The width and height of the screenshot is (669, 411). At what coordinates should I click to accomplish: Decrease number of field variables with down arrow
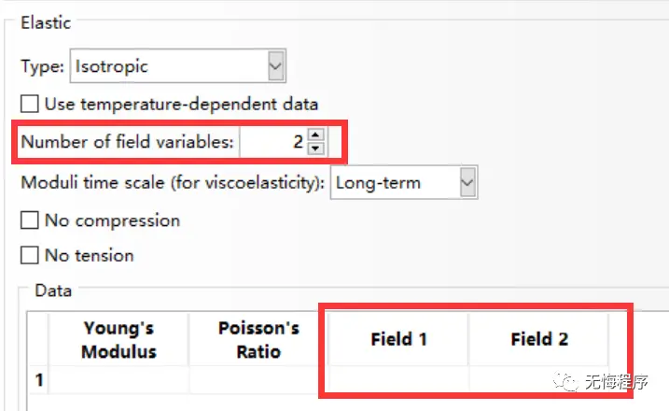[315, 149]
